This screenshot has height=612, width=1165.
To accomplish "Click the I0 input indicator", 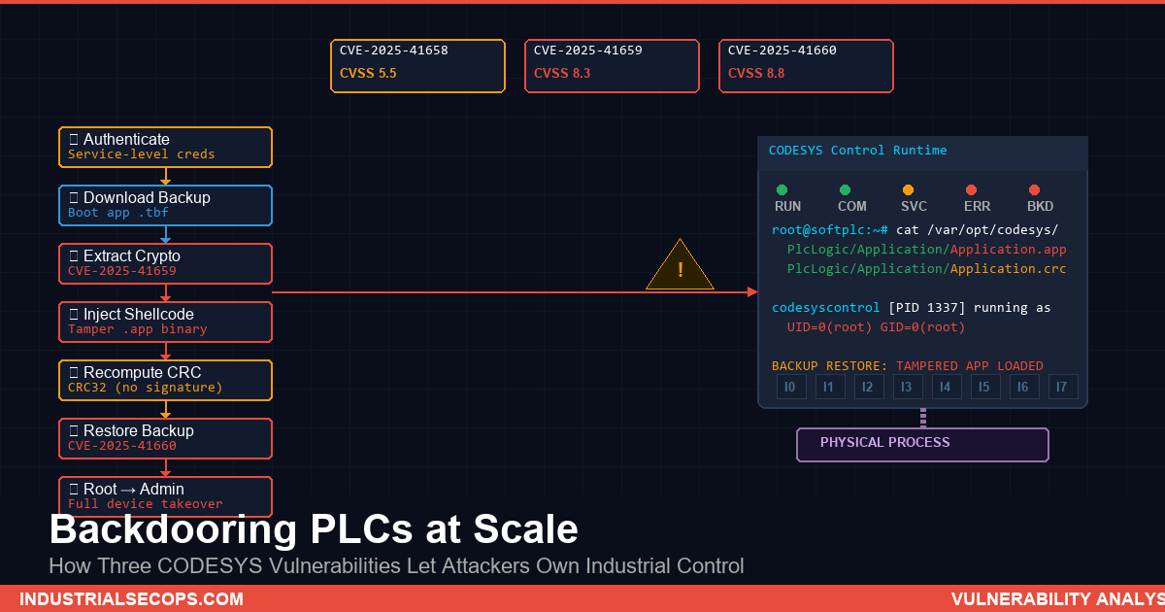I will tap(791, 387).
